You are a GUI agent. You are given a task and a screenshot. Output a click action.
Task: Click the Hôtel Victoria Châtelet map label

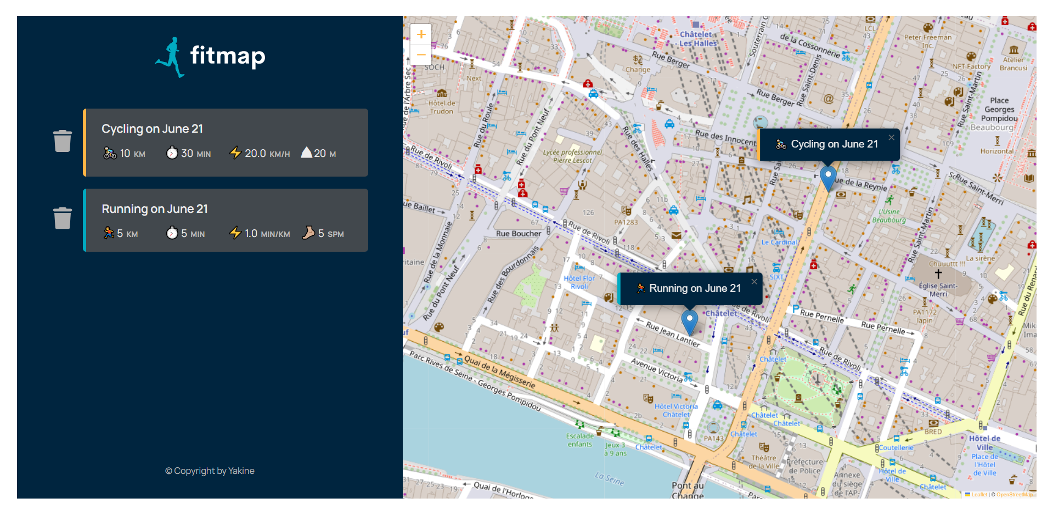coord(676,410)
